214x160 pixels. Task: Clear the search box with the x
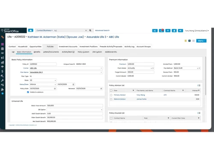(86, 30)
